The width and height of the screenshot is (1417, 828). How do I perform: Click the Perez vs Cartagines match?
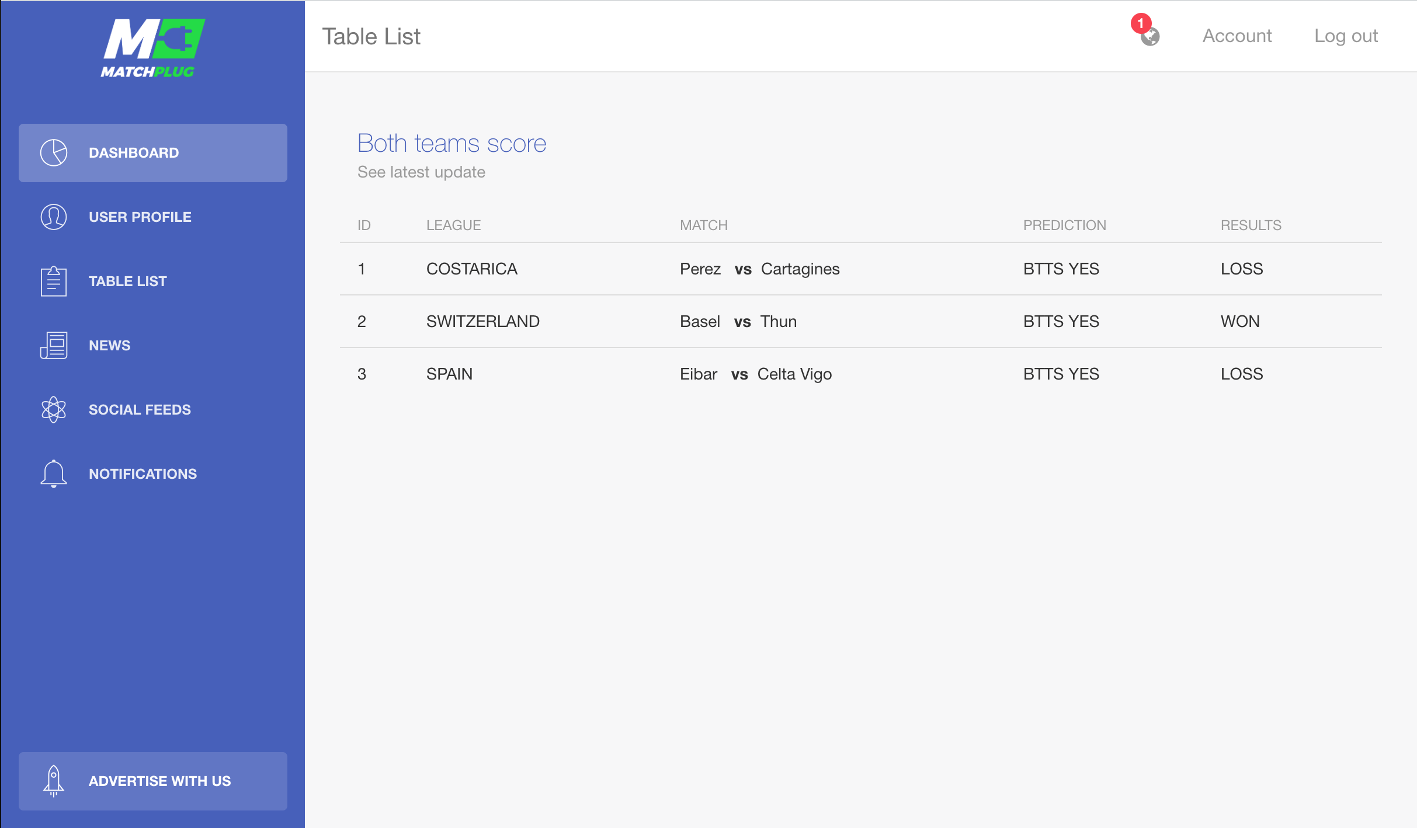click(x=759, y=269)
